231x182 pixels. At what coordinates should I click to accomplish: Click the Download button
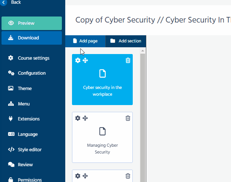31,38
